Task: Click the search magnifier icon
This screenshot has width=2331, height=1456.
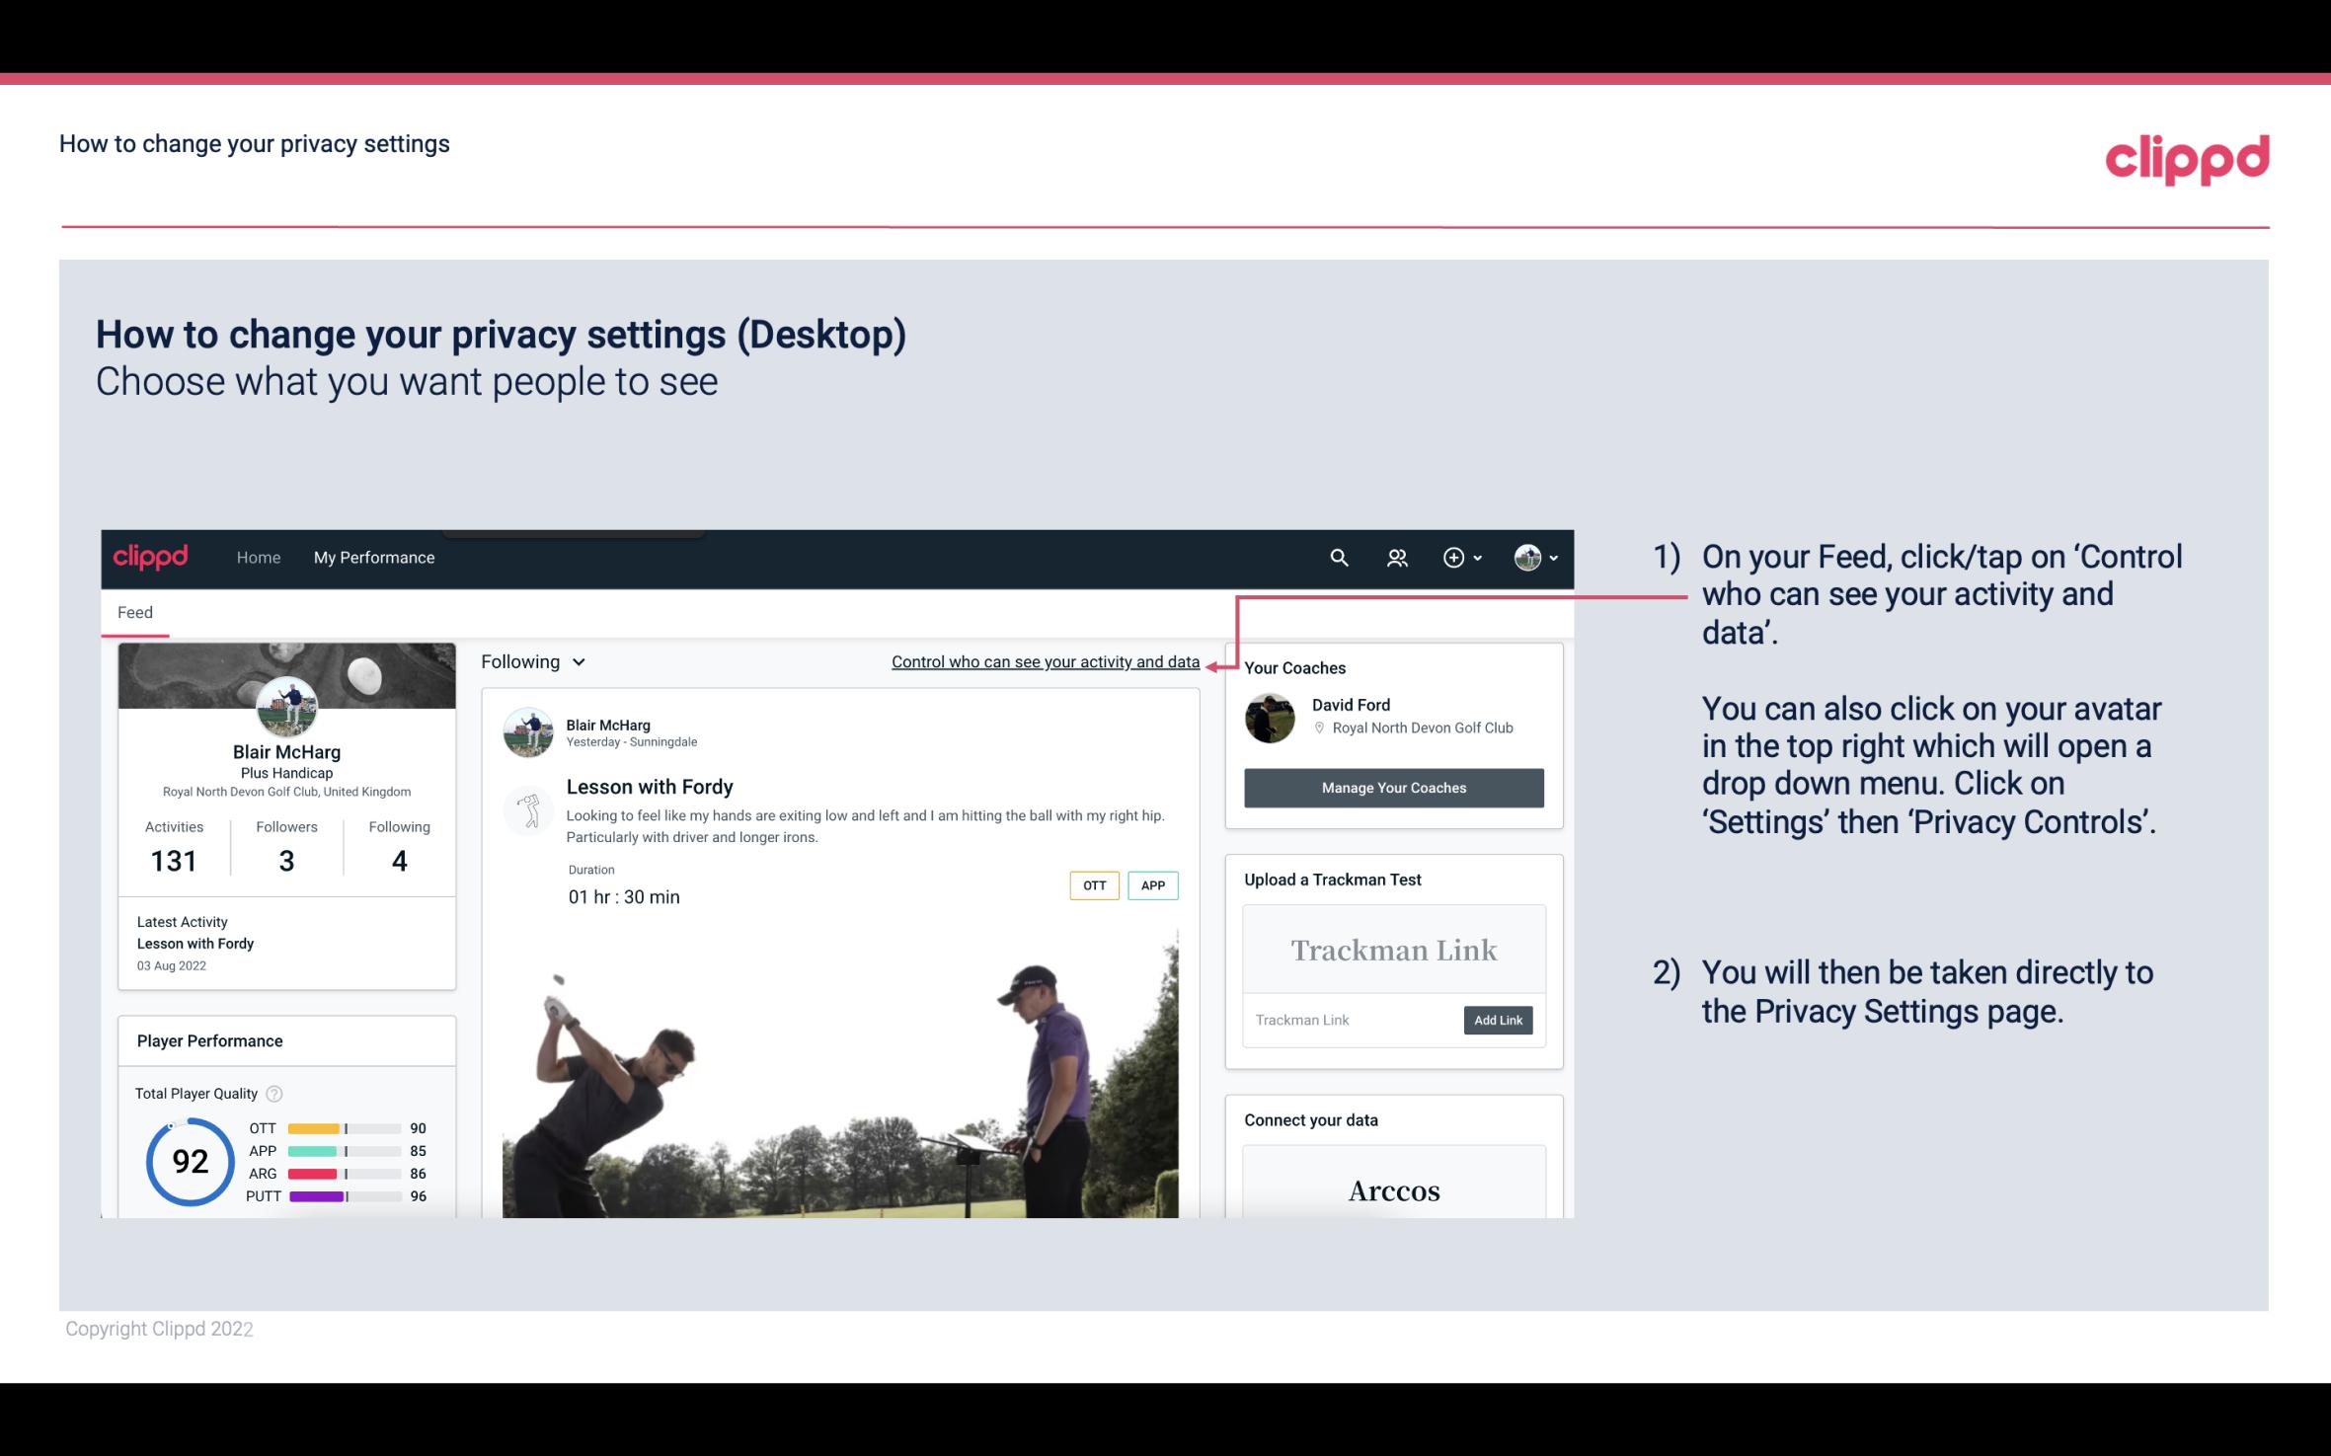Action: pos(1340,557)
